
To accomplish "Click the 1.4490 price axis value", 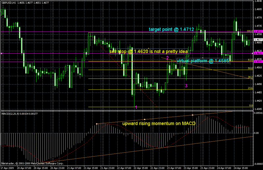I will click(258, 84).
